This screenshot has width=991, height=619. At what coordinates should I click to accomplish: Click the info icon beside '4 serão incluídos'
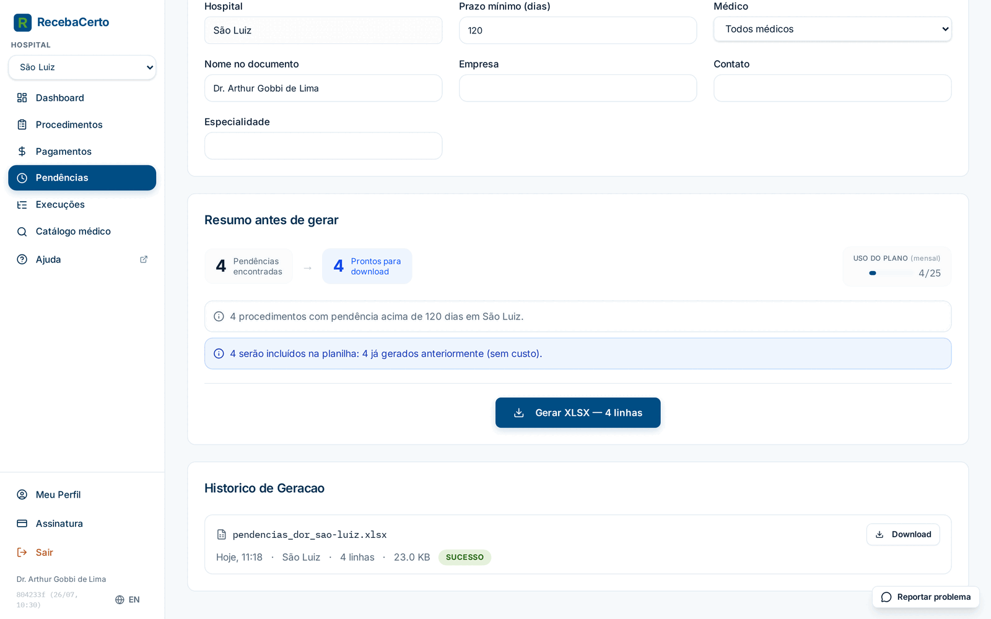[x=219, y=353]
